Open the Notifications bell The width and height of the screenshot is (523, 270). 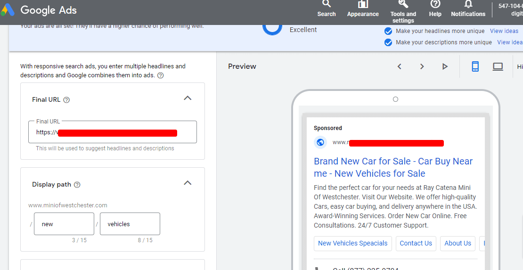pos(468,5)
